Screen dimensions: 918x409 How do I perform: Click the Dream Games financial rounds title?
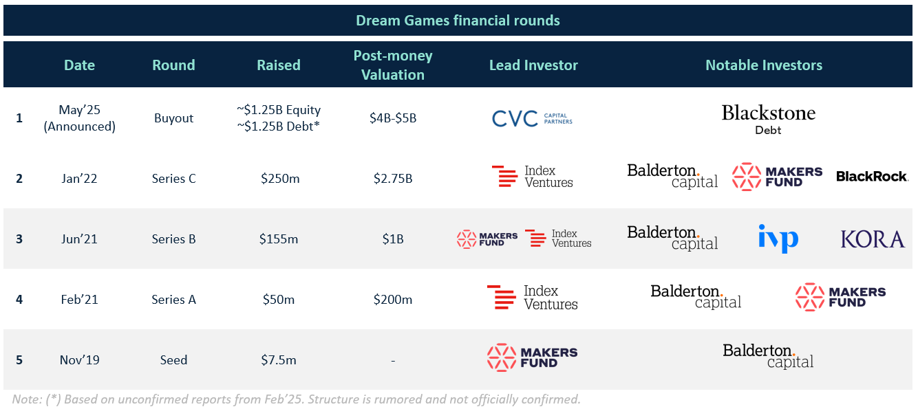tap(458, 21)
